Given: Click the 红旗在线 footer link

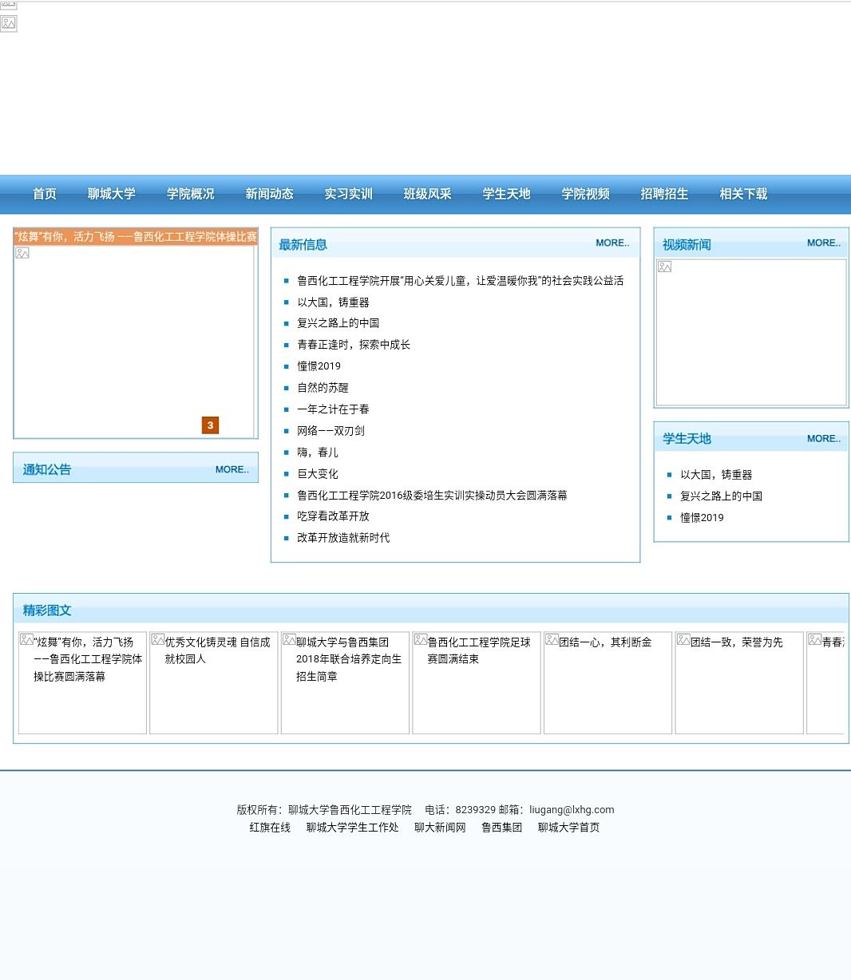Looking at the screenshot, I should tap(270, 828).
